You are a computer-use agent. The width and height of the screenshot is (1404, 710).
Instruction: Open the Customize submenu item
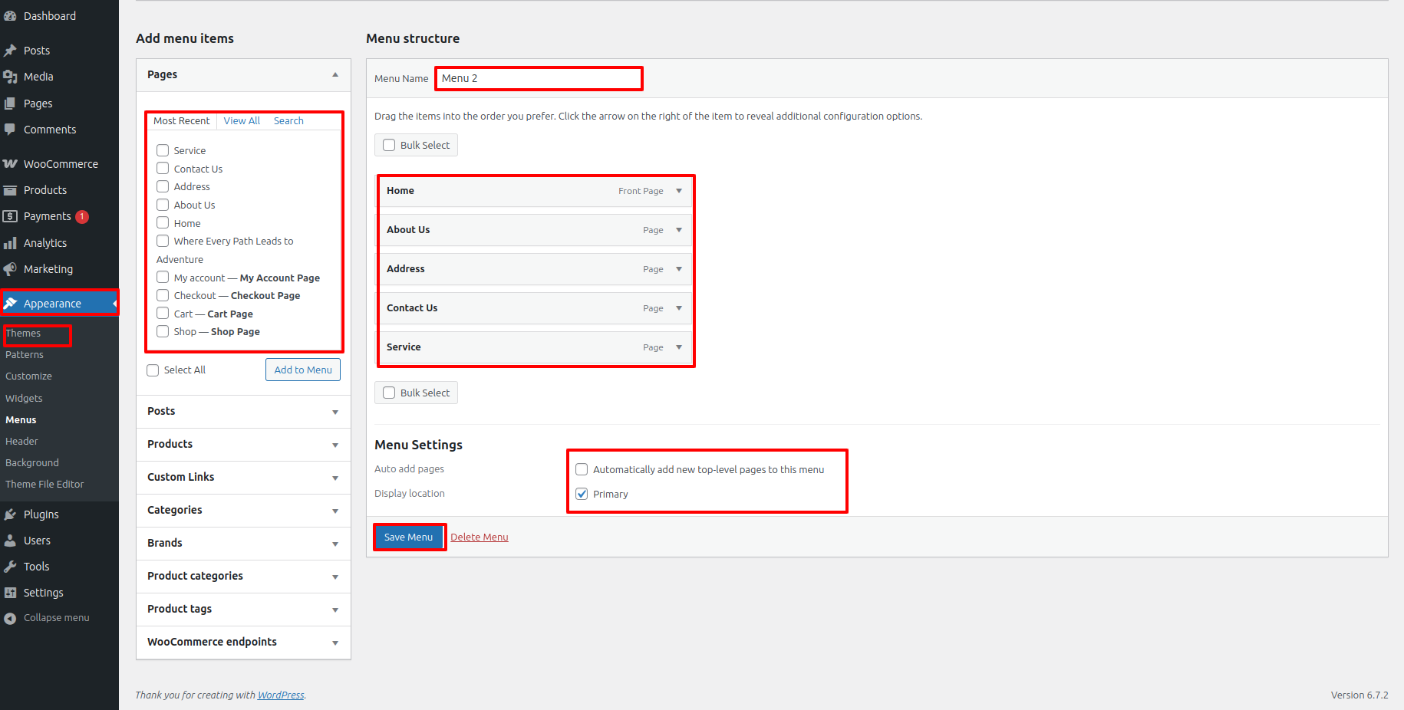[28, 376]
